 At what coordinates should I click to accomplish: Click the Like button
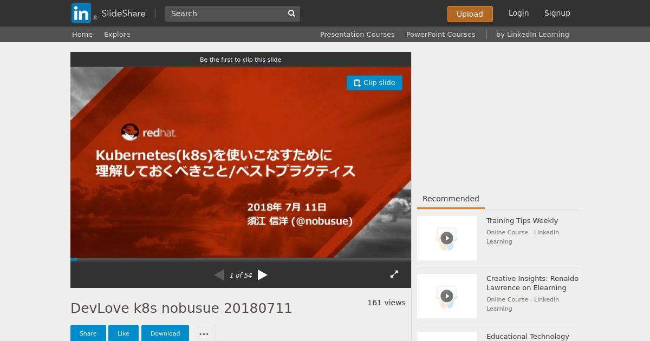tap(123, 333)
